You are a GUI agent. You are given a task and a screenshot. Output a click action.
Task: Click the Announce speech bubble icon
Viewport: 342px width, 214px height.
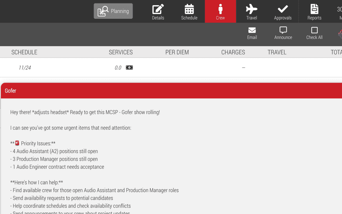(x=283, y=30)
